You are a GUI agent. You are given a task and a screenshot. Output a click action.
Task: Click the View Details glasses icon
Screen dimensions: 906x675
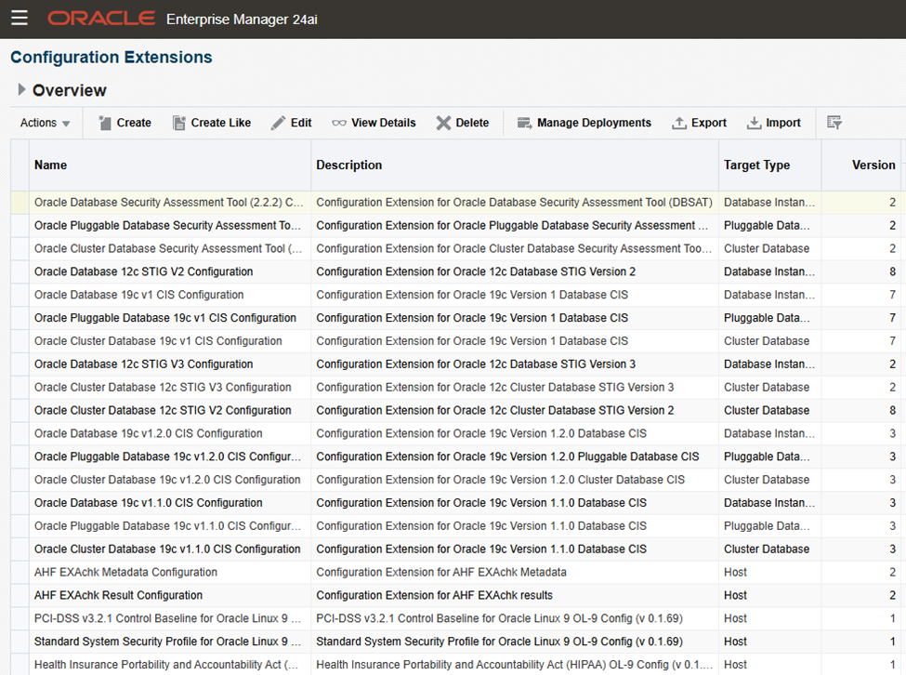pos(339,123)
